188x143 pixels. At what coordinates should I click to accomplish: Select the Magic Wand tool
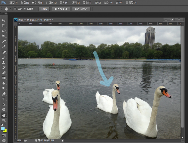tap(4, 36)
